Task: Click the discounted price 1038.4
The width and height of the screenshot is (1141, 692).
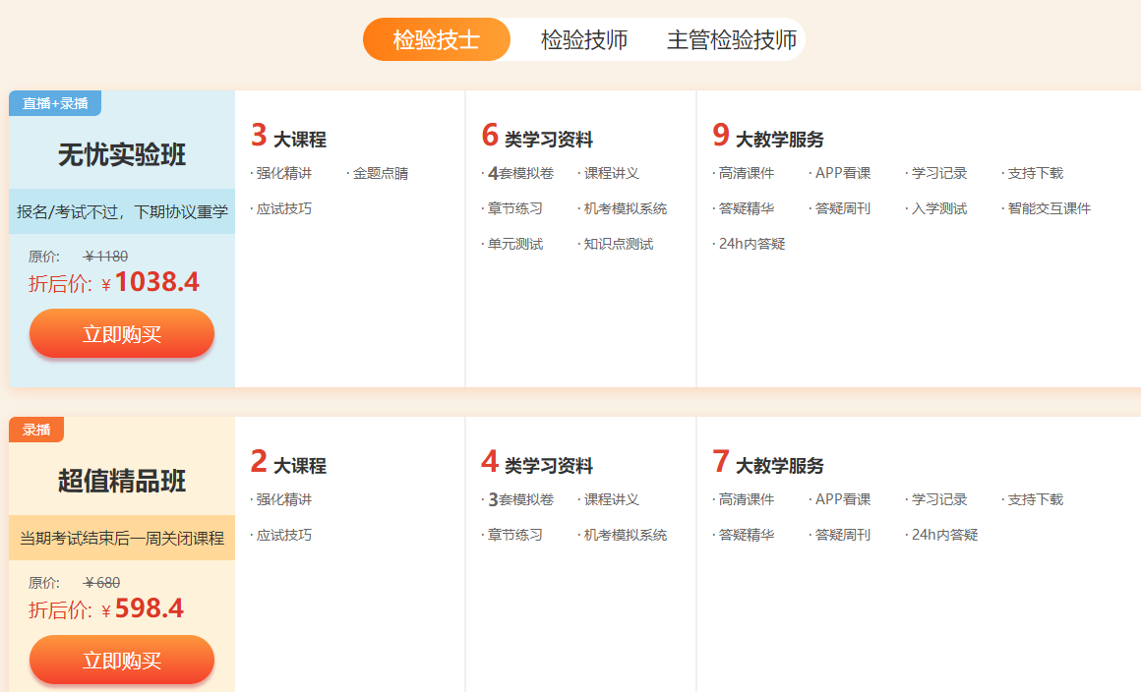Action: pyautogui.click(x=156, y=283)
